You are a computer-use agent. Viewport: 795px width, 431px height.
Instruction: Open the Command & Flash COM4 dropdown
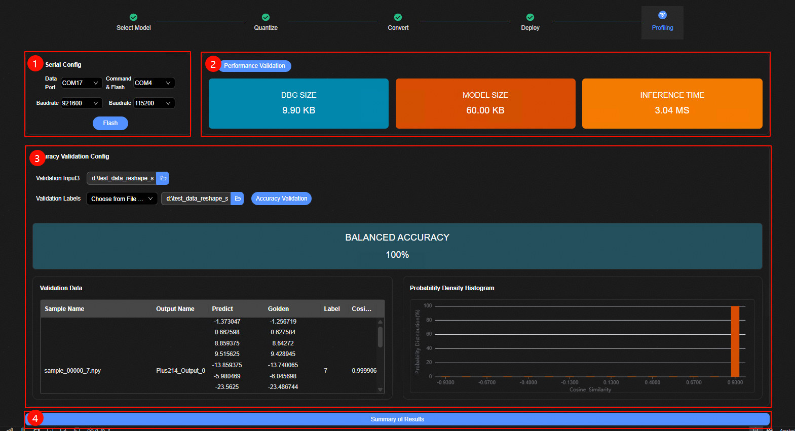[154, 83]
